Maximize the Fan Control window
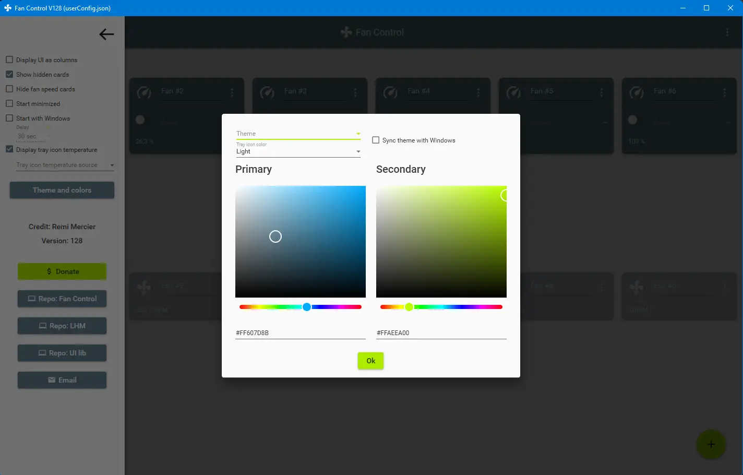The height and width of the screenshot is (475, 743). pyautogui.click(x=706, y=8)
